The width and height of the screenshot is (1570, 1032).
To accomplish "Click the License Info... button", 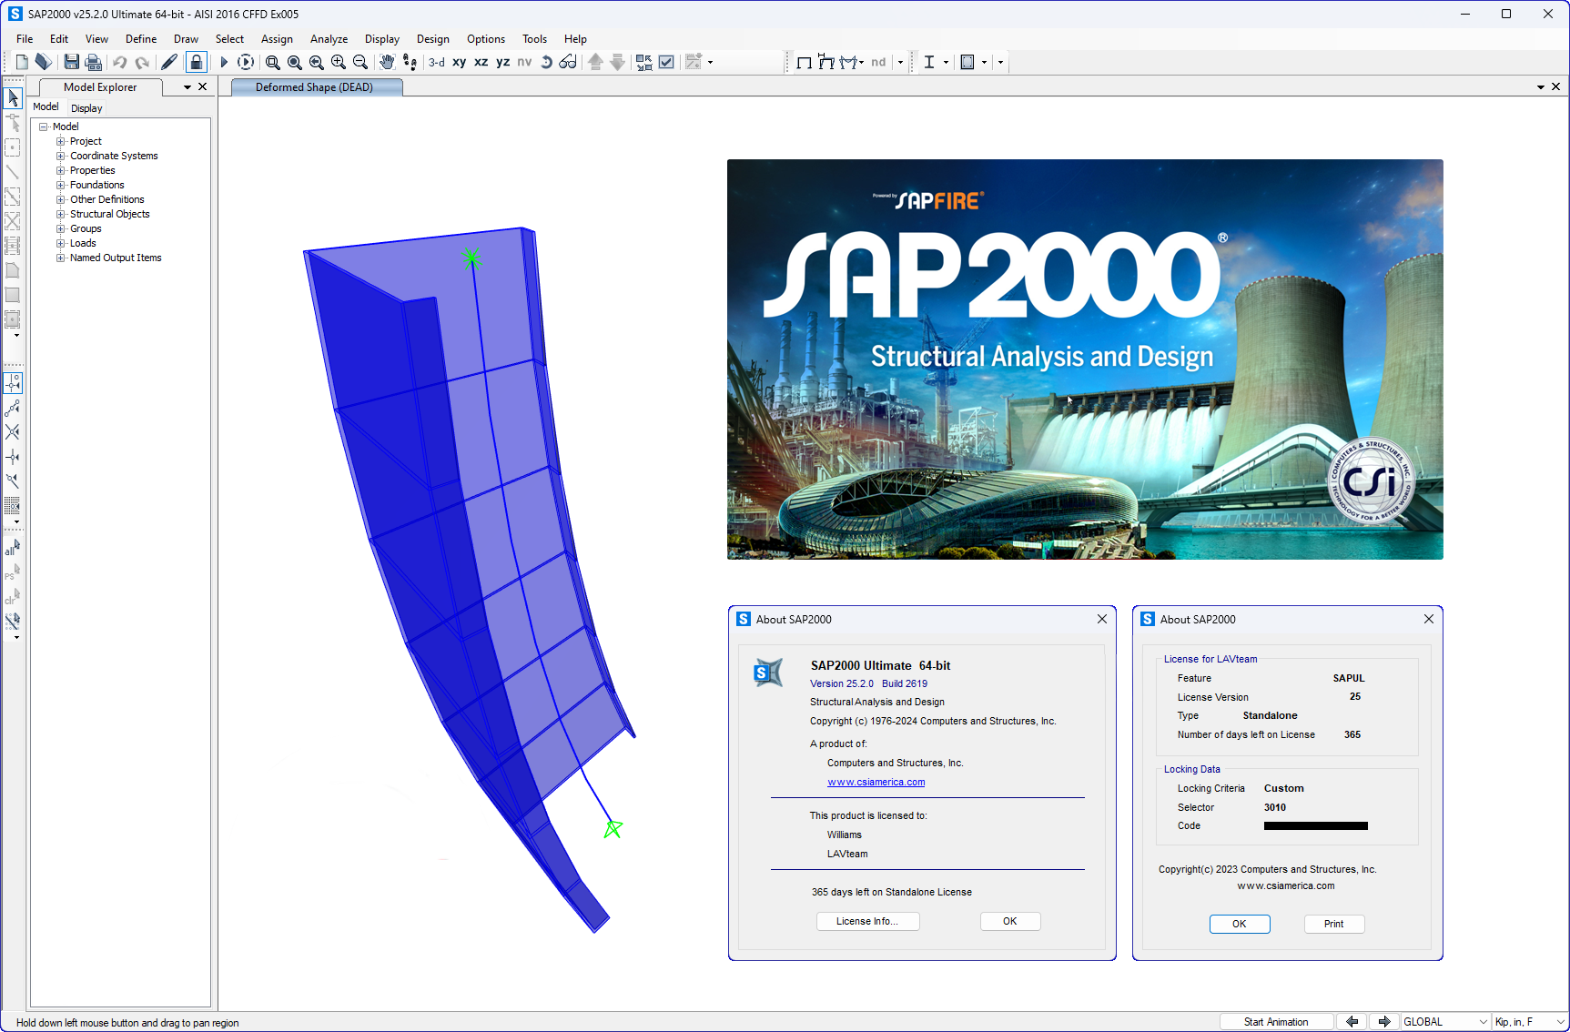I will [867, 921].
